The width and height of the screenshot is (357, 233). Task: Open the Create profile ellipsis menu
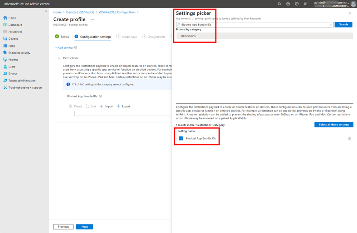(x=92, y=20)
